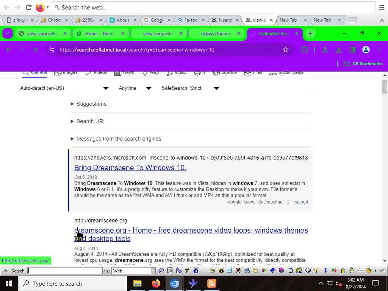Expand the Firefox tab list chevron
This screenshot has height=291, width=388.
(x=382, y=20)
